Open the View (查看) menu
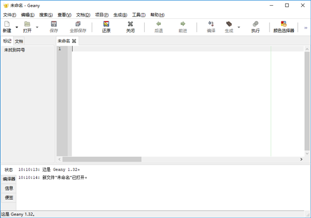Screen dimensions: 311x218 pyautogui.click(x=64, y=15)
